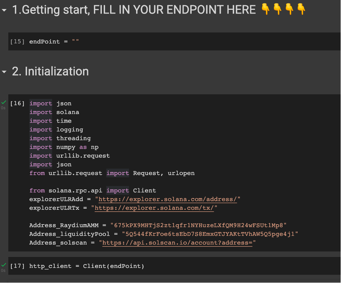Click the last pointing hand emoji

tap(301, 9)
